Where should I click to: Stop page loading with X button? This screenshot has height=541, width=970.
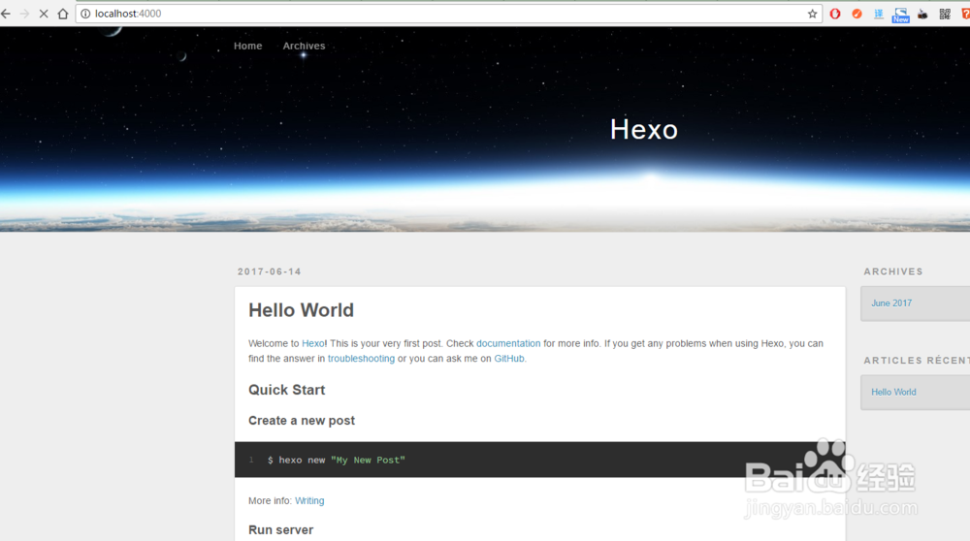click(x=44, y=14)
